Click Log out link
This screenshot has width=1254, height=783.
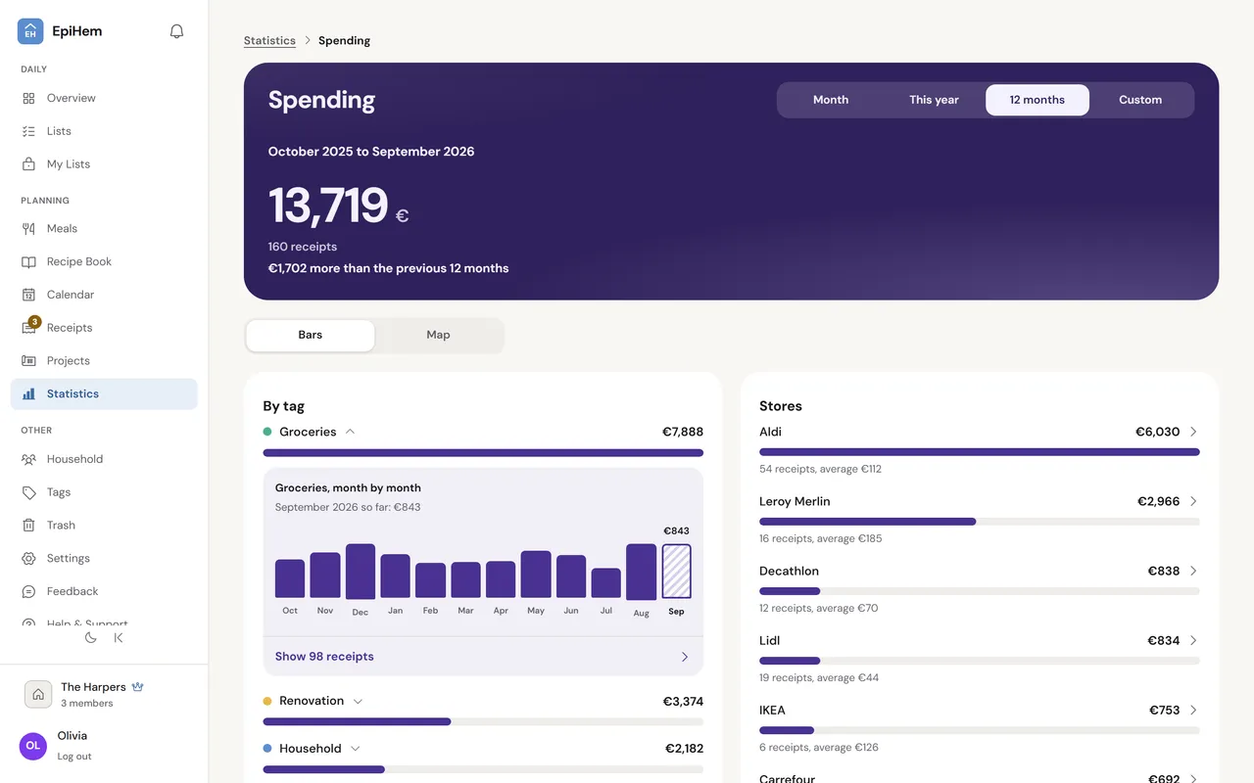point(74,757)
